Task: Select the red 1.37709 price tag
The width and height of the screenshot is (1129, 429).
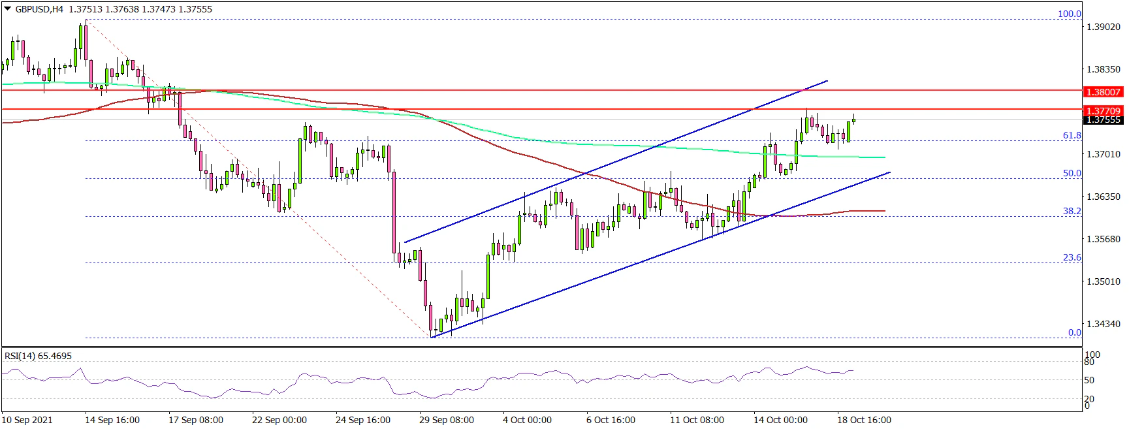Action: coord(1102,111)
